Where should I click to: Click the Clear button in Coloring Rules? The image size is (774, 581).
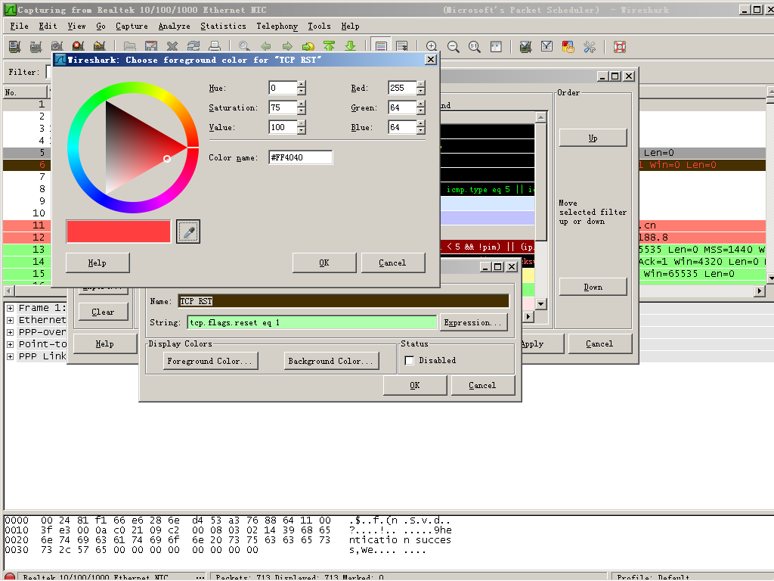[x=103, y=312]
